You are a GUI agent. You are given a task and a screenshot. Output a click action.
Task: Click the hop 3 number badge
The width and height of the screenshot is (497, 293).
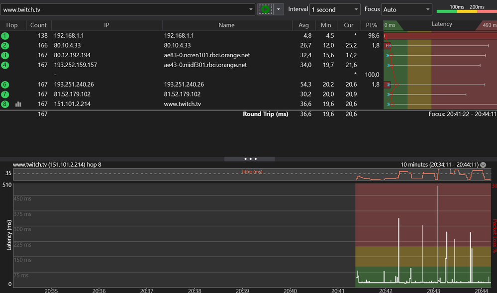[5, 55]
